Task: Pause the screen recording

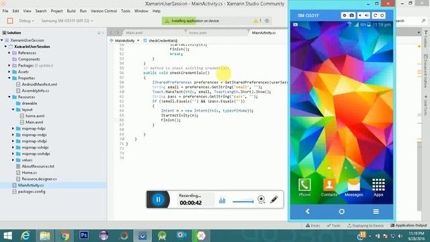Action: (159, 200)
